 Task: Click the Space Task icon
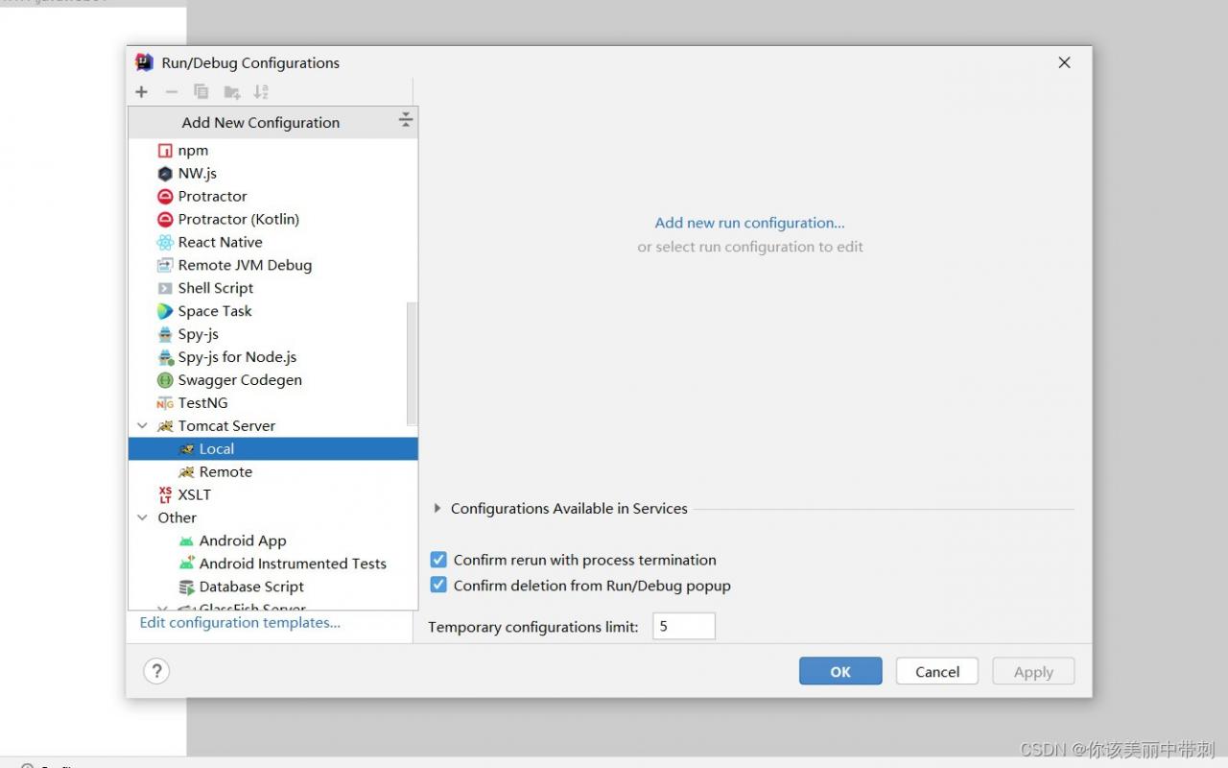(x=165, y=312)
